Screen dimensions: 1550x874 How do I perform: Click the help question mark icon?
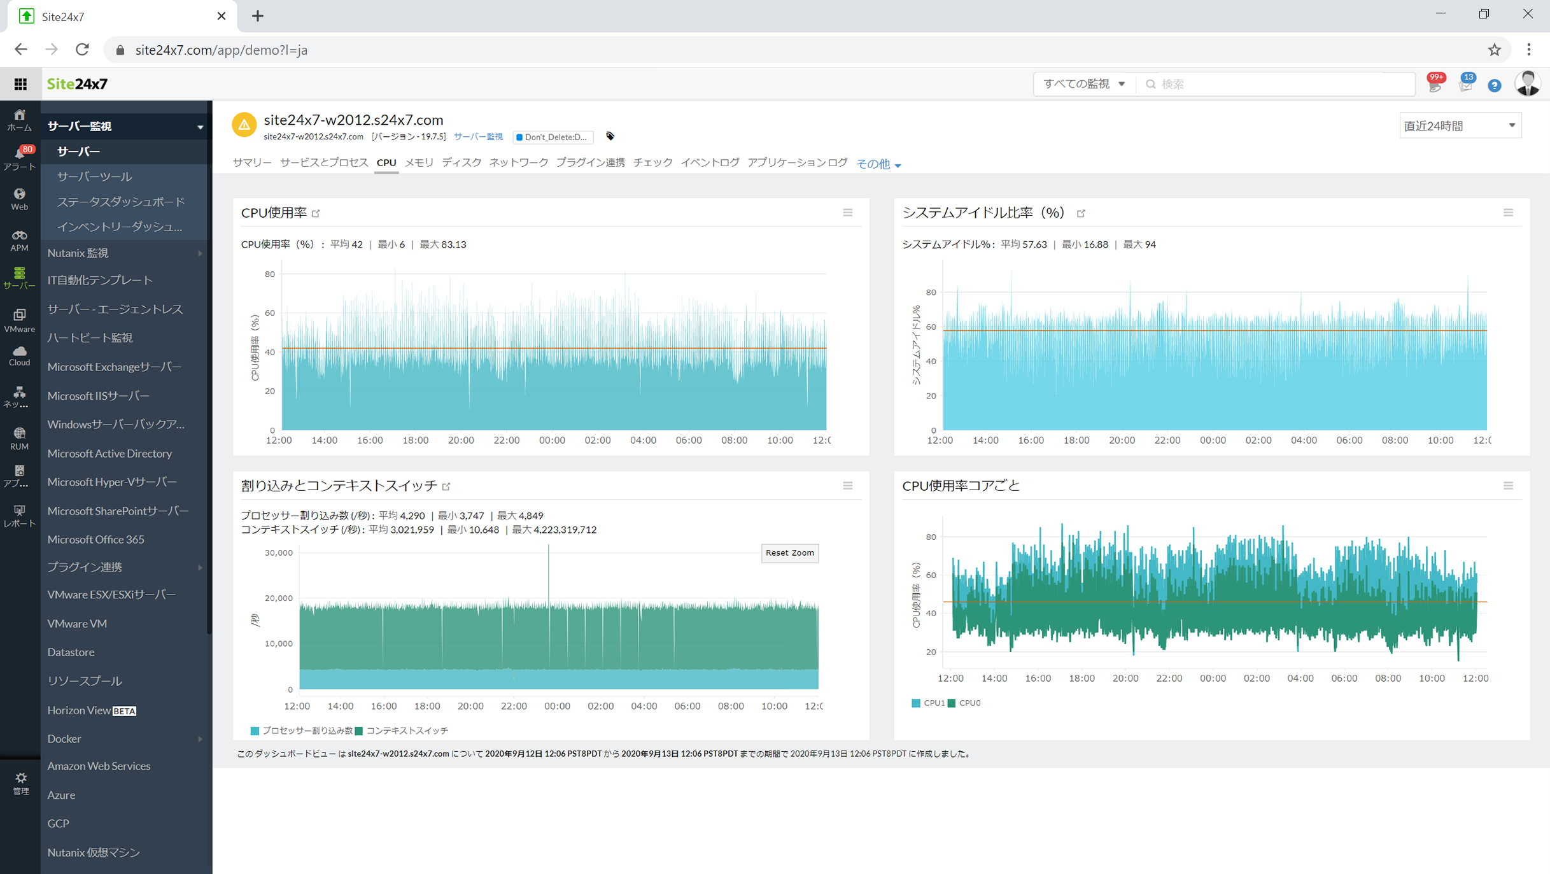click(1495, 85)
